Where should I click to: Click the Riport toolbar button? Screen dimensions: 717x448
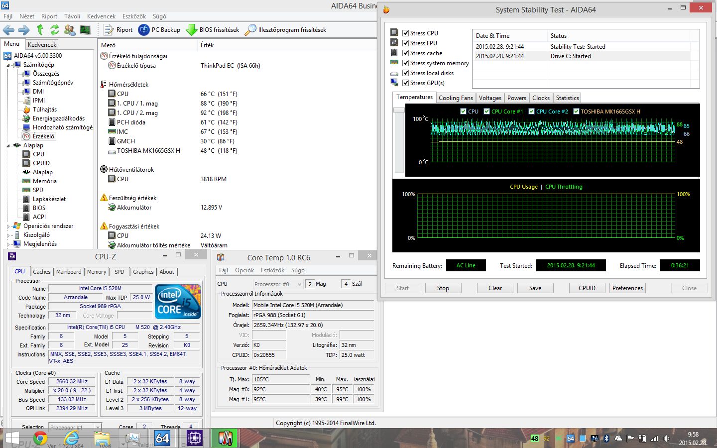click(118, 30)
